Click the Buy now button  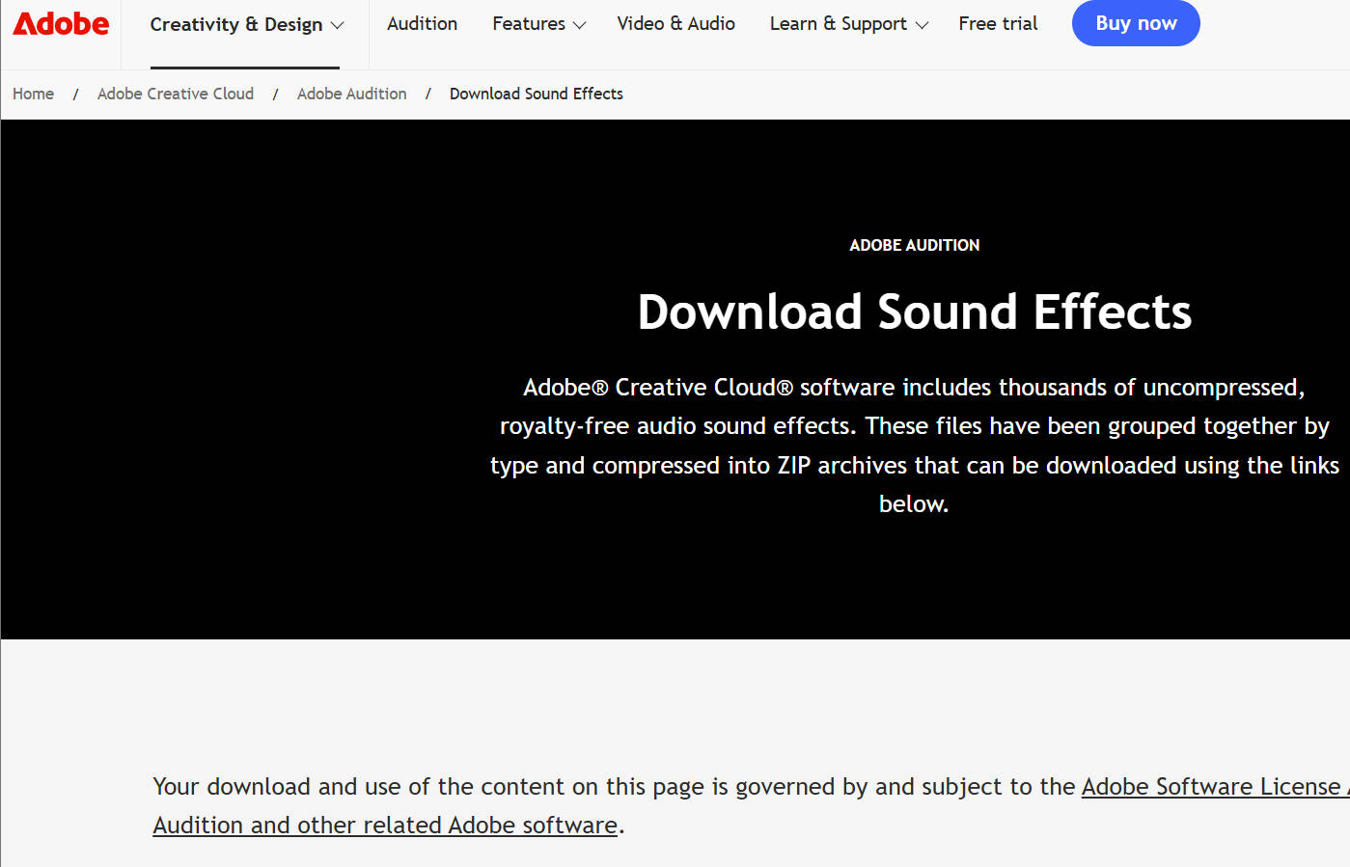pos(1136,23)
